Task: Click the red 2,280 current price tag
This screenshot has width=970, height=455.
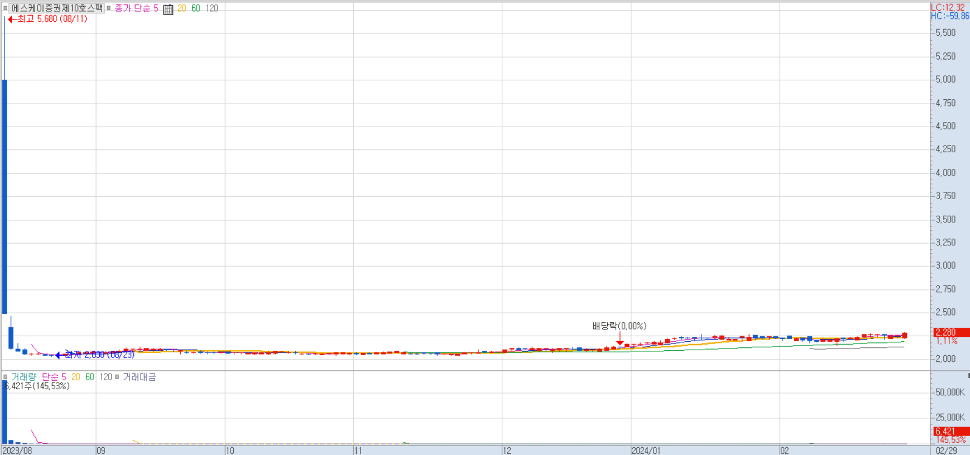Action: 952,332
